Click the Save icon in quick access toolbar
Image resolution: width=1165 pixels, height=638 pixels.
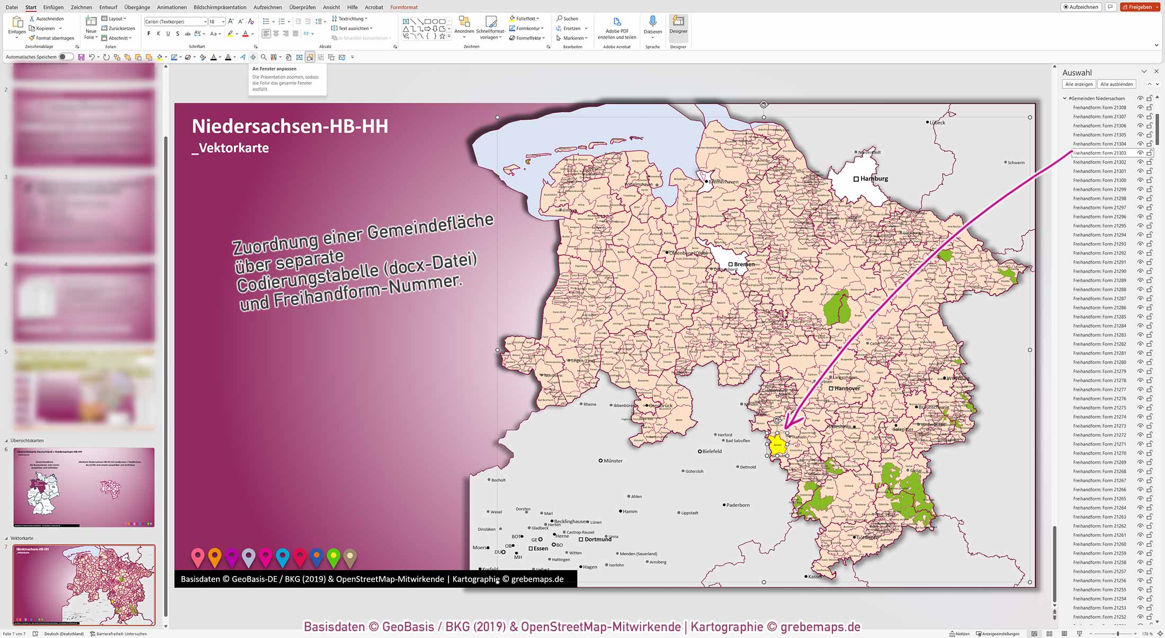(80, 57)
